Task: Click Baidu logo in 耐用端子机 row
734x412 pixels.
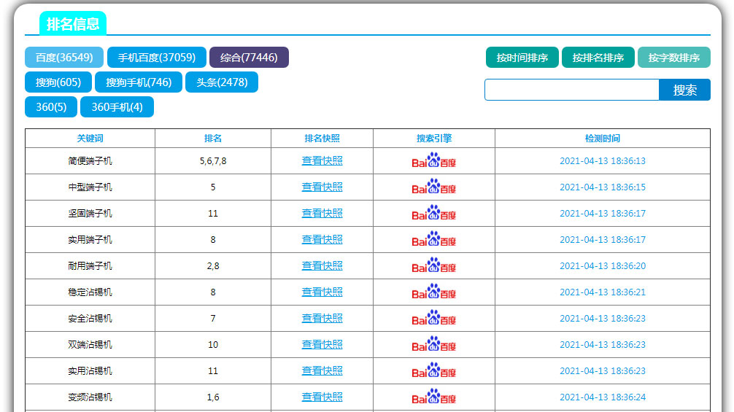Action: (433, 265)
